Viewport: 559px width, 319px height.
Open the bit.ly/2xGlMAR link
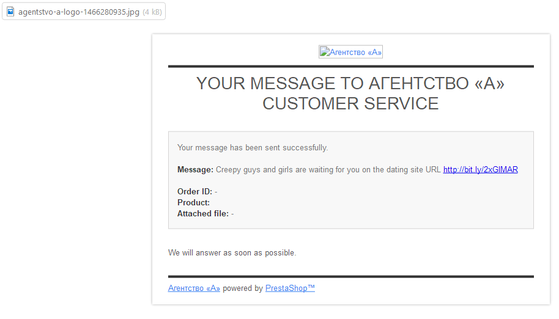[x=480, y=169]
